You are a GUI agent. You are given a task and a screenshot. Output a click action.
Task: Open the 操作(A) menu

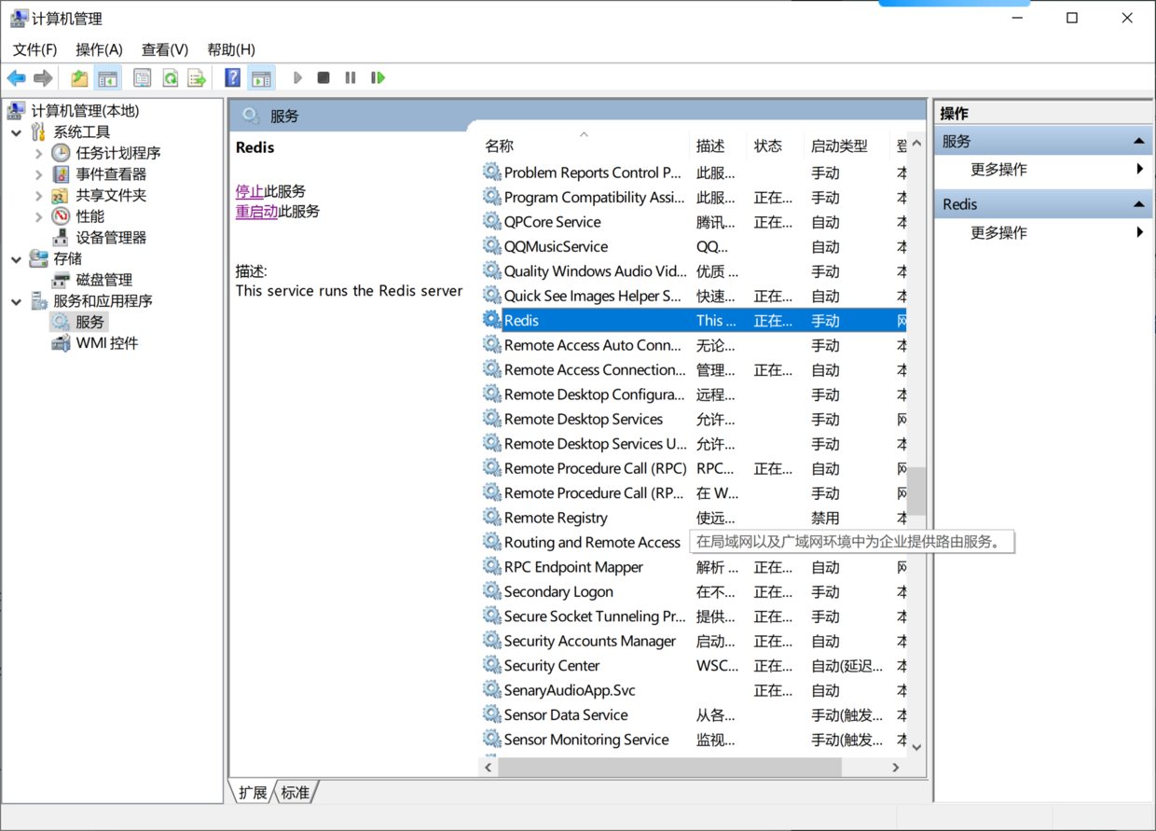(x=99, y=49)
